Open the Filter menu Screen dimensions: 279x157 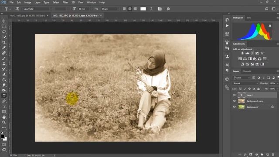65,3
